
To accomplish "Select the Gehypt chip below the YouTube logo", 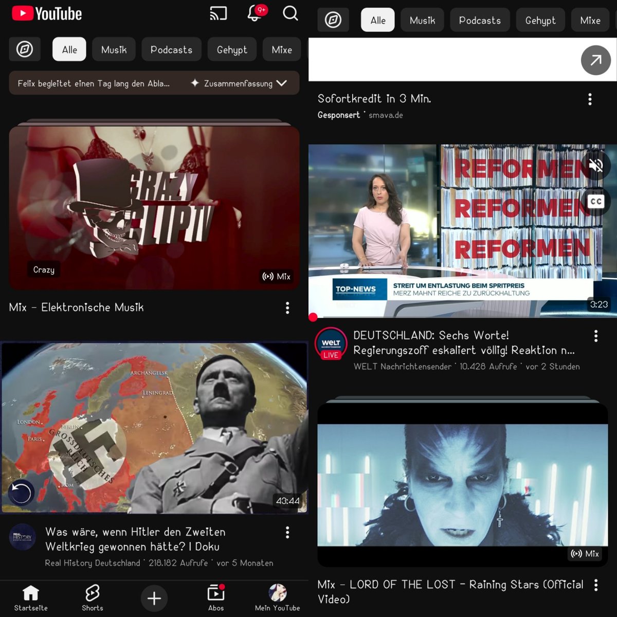I will click(x=232, y=49).
